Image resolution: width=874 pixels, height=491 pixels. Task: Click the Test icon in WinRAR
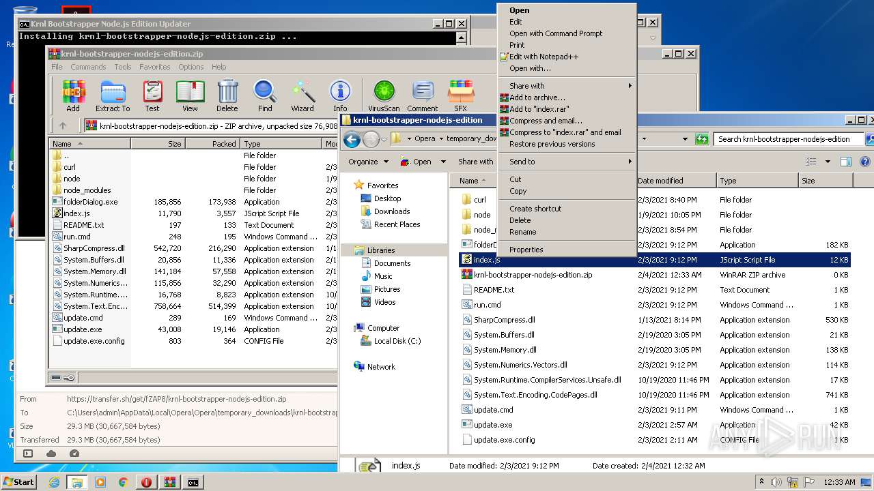[x=152, y=95]
